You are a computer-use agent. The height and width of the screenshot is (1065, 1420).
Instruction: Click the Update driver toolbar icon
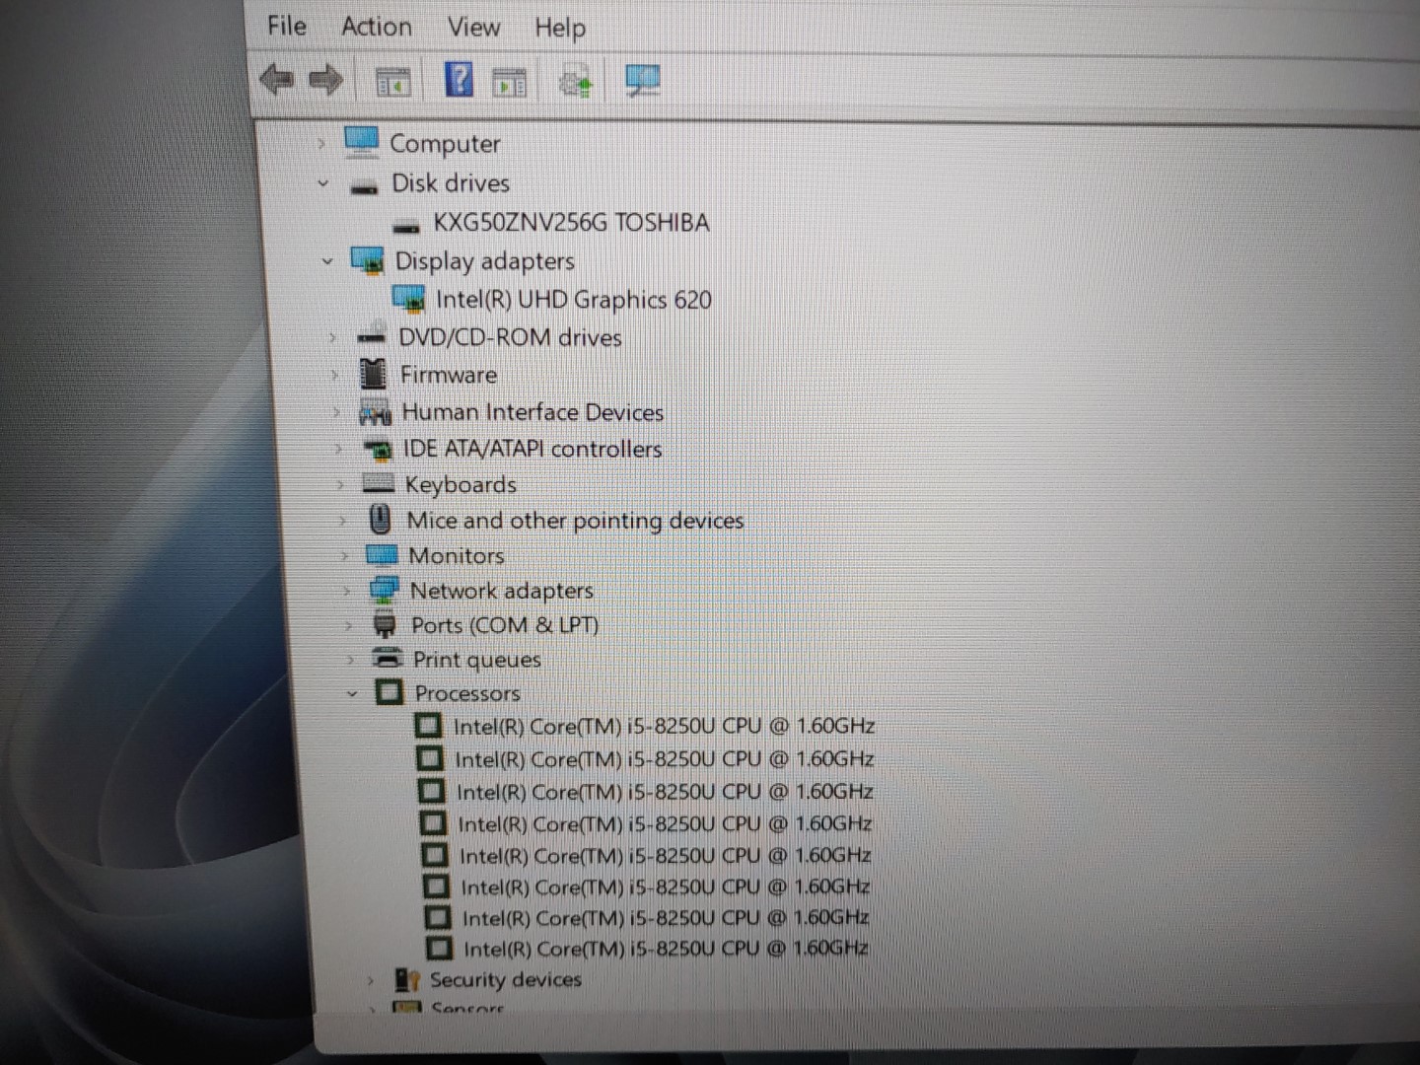tap(576, 81)
